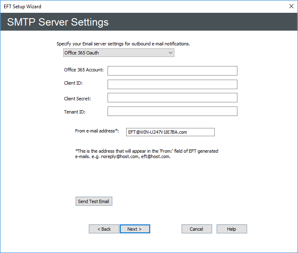Click the Office 365 Account label
The height and width of the screenshot is (253, 298).
[x=84, y=70]
